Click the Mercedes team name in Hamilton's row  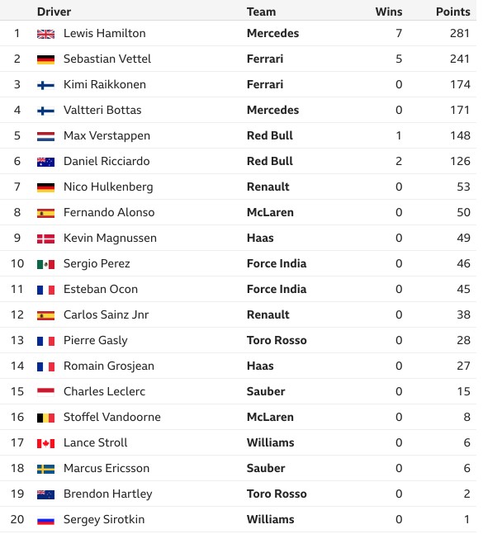272,33
